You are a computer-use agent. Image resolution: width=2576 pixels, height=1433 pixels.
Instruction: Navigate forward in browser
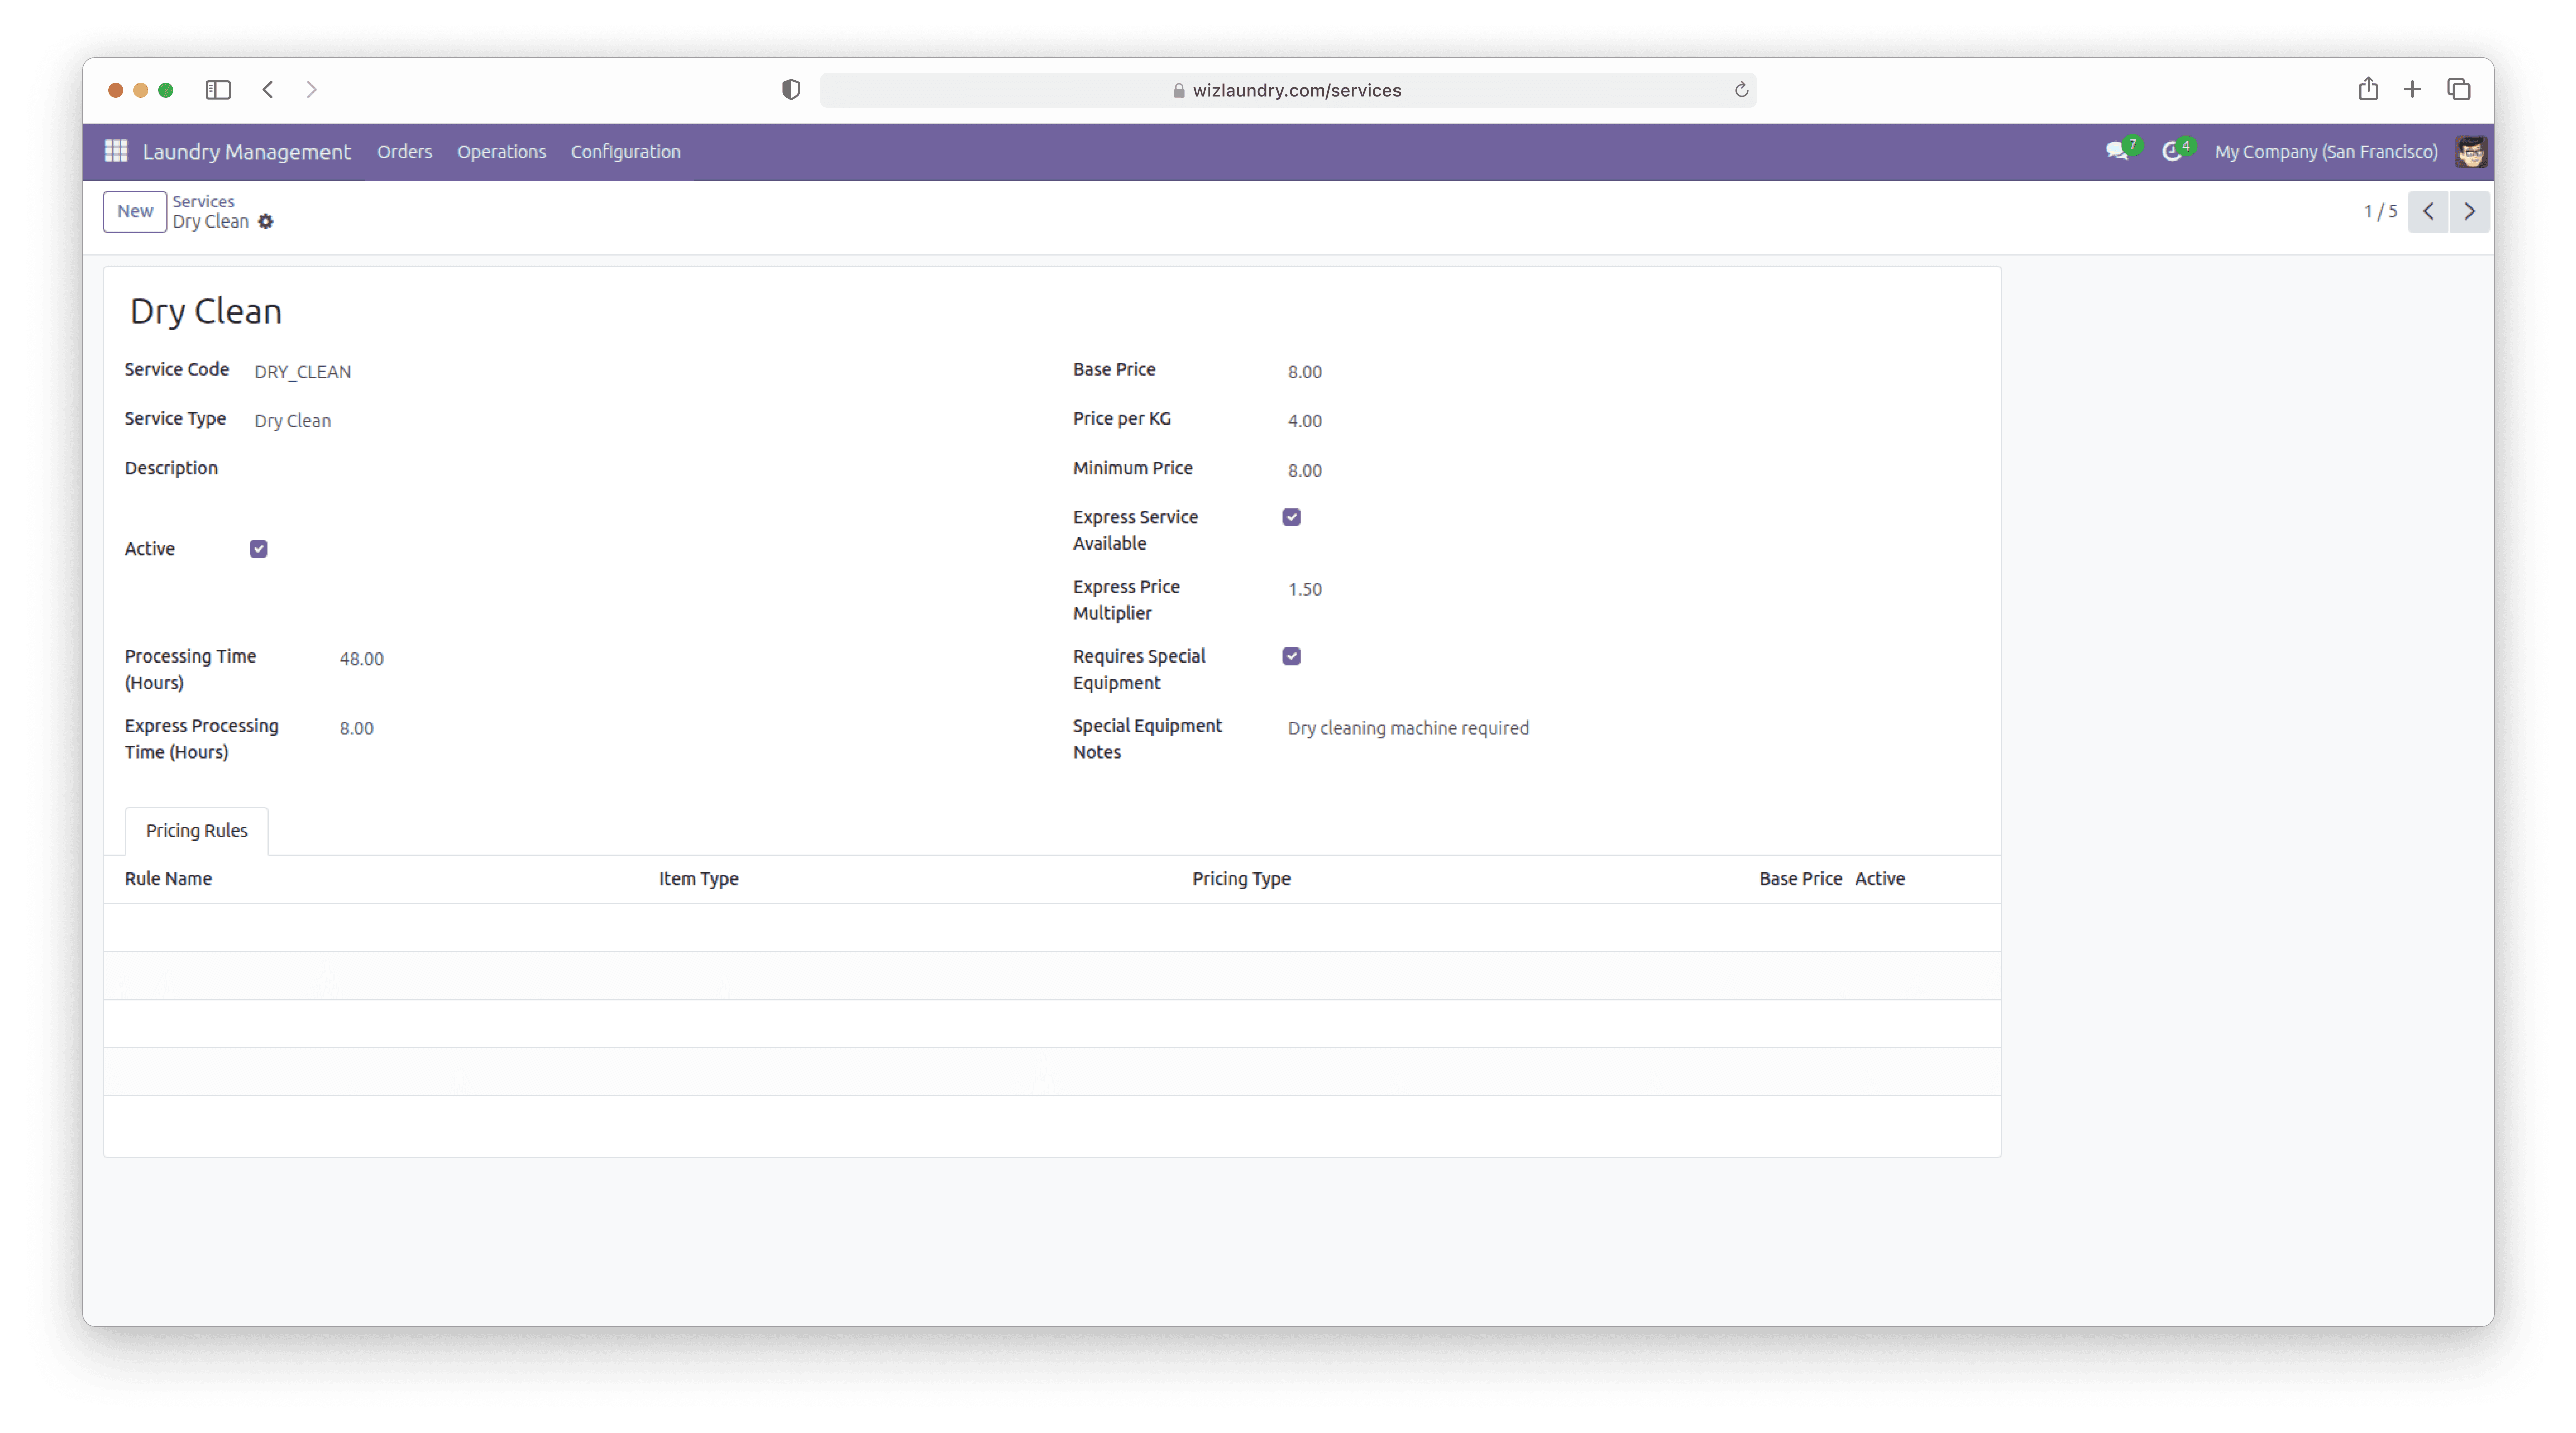click(312, 90)
